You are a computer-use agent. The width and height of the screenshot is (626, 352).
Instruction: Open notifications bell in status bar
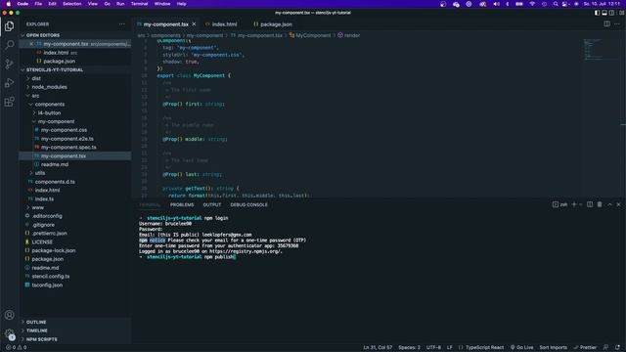[x=617, y=348]
